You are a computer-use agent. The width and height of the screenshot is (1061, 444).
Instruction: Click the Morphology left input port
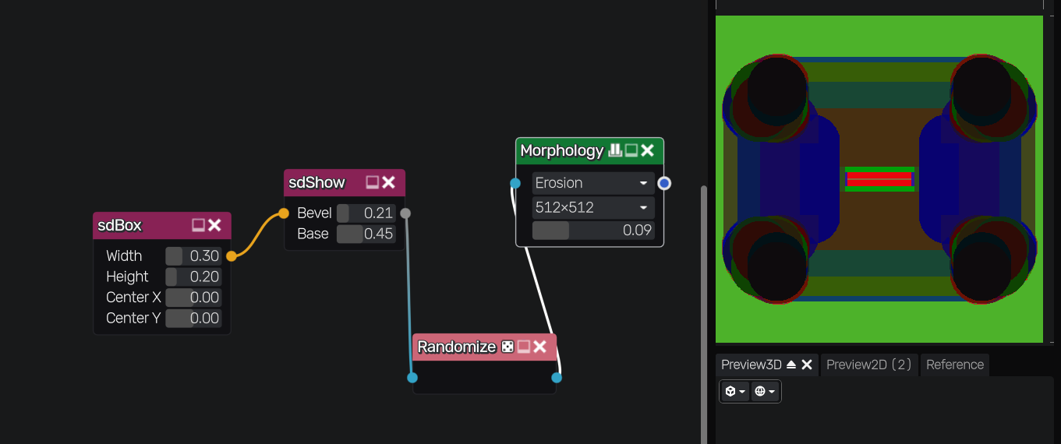tap(515, 183)
